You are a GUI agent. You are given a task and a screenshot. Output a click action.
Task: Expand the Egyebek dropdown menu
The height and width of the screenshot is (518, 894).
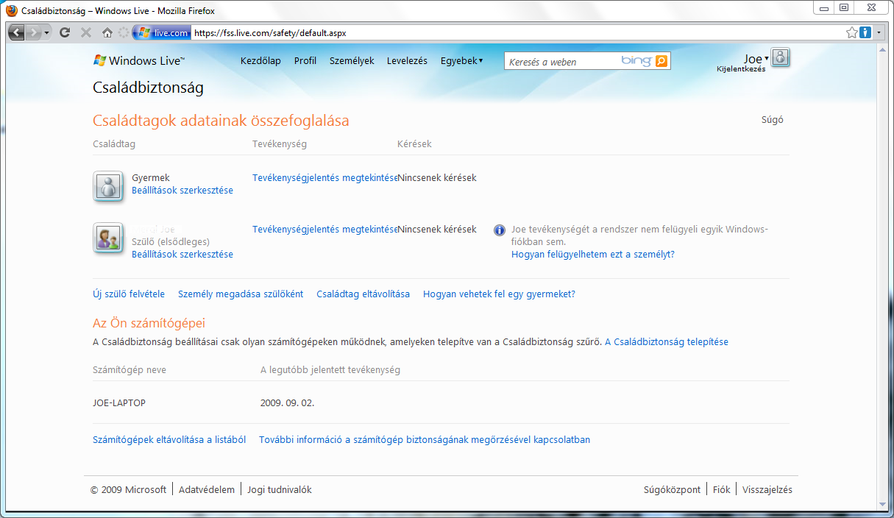point(462,61)
